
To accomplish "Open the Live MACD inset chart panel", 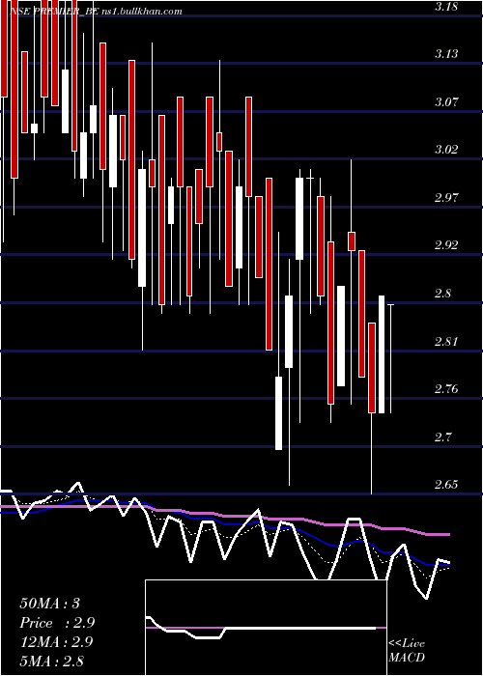I will pyautogui.click(x=266, y=628).
